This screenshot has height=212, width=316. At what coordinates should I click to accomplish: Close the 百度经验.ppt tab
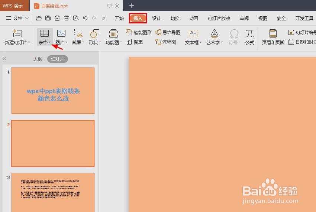click(x=117, y=6)
